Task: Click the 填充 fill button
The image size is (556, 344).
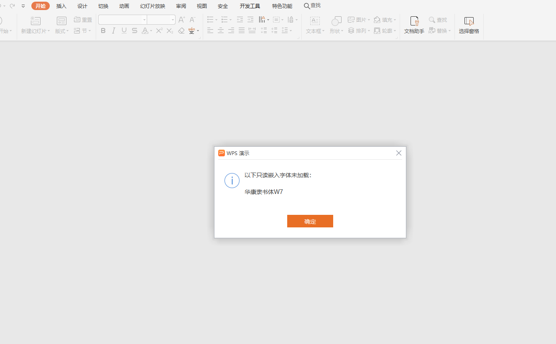Action: point(385,20)
